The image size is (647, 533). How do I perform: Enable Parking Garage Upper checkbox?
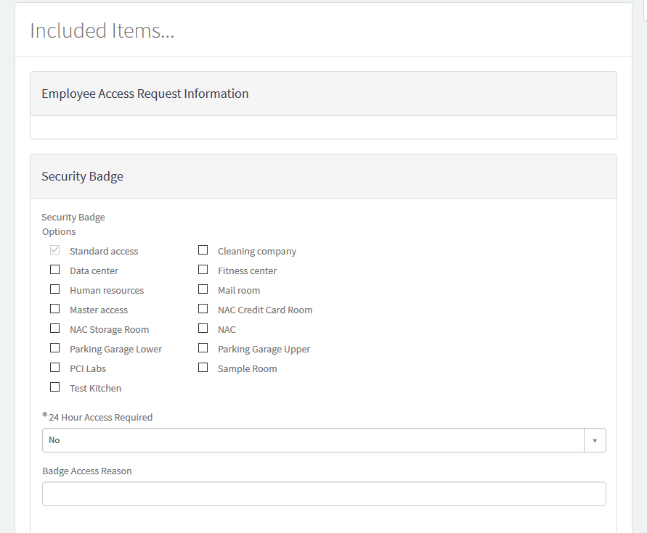pyautogui.click(x=203, y=348)
